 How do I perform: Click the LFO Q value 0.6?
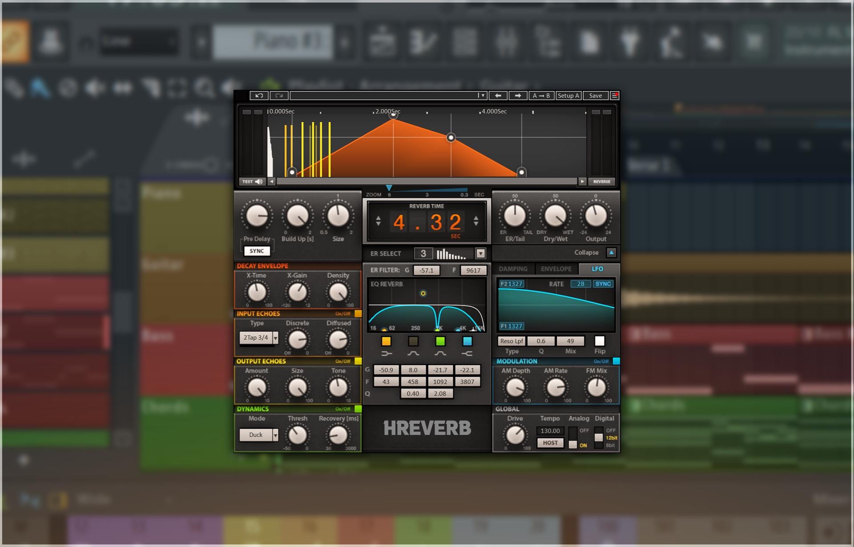click(541, 341)
